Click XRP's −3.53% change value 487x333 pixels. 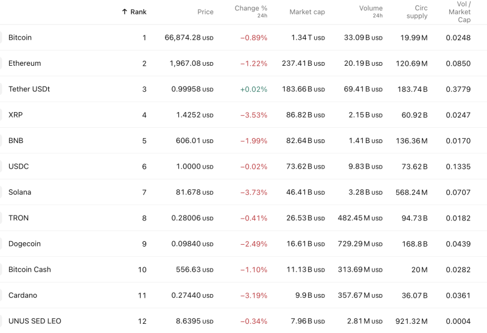tap(254, 115)
